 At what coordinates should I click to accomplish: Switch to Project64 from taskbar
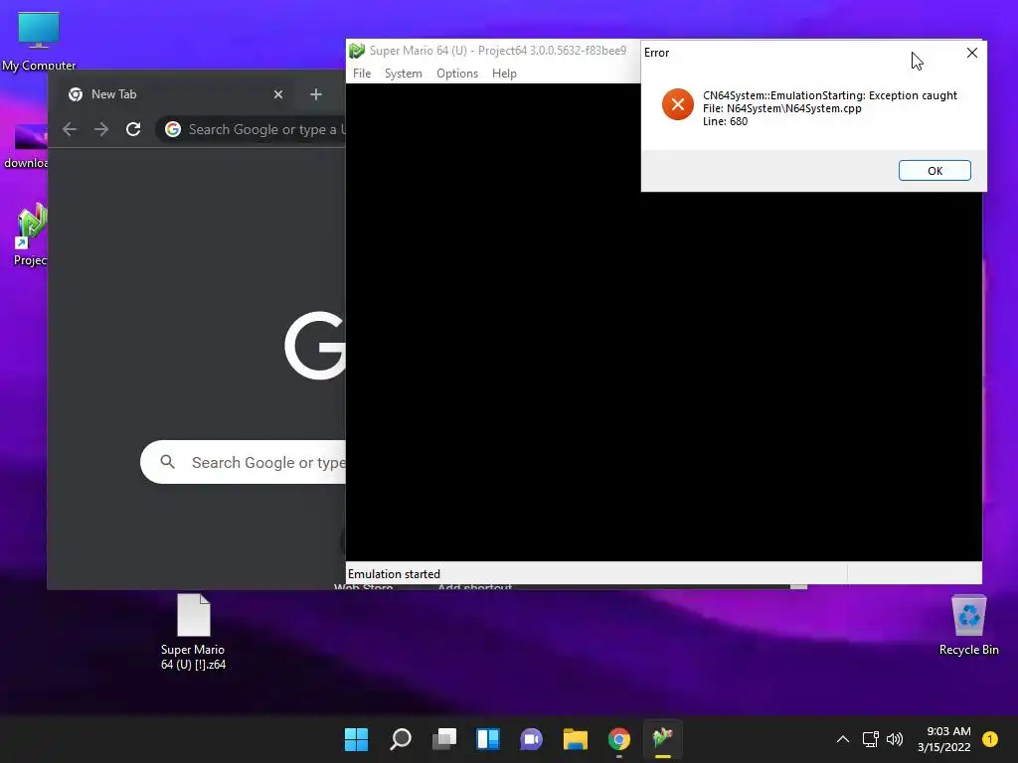[663, 739]
